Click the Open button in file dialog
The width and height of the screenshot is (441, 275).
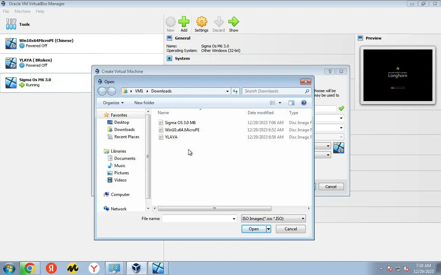click(x=254, y=229)
